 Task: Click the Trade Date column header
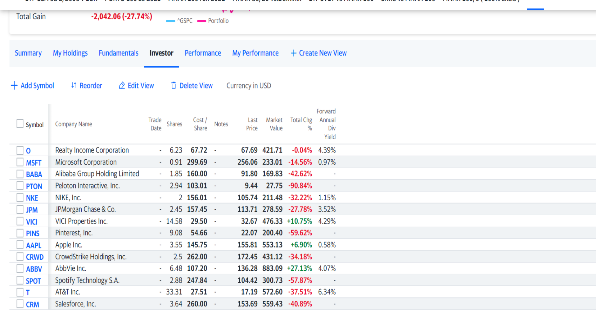click(155, 124)
